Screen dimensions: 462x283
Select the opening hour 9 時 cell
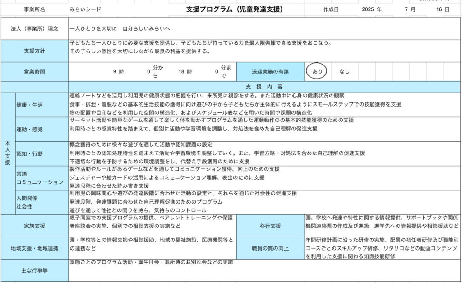[x=119, y=71]
